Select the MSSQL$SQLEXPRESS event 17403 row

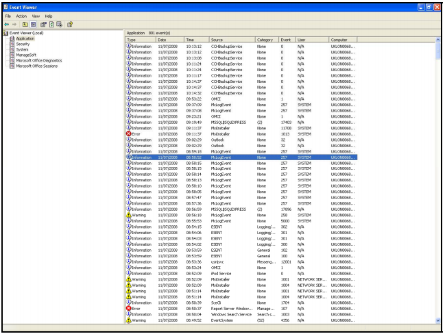(x=241, y=122)
